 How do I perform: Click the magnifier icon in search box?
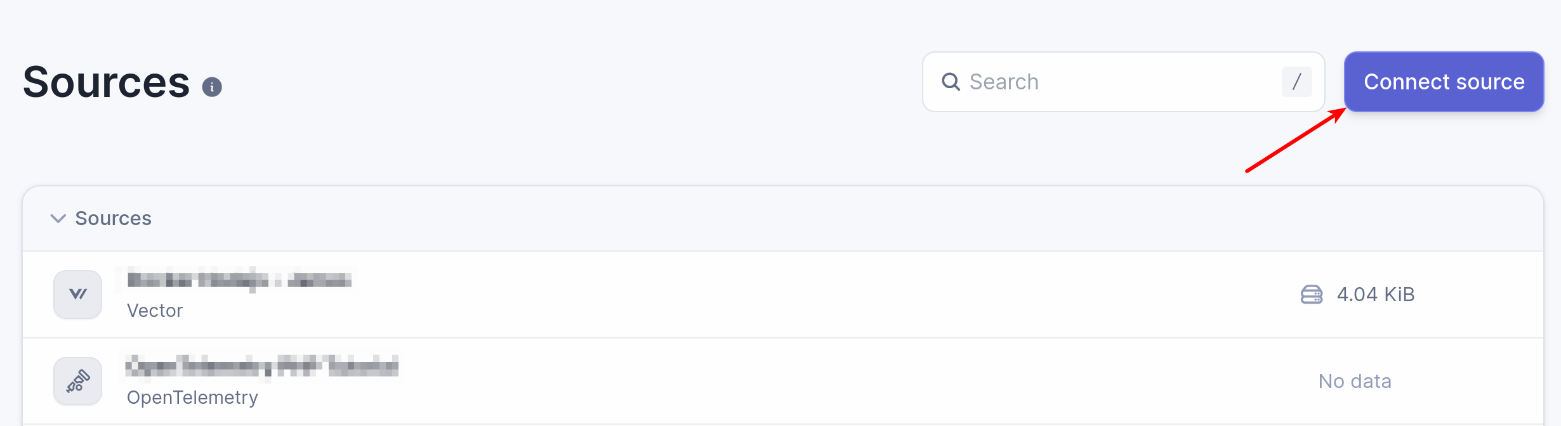(x=951, y=82)
